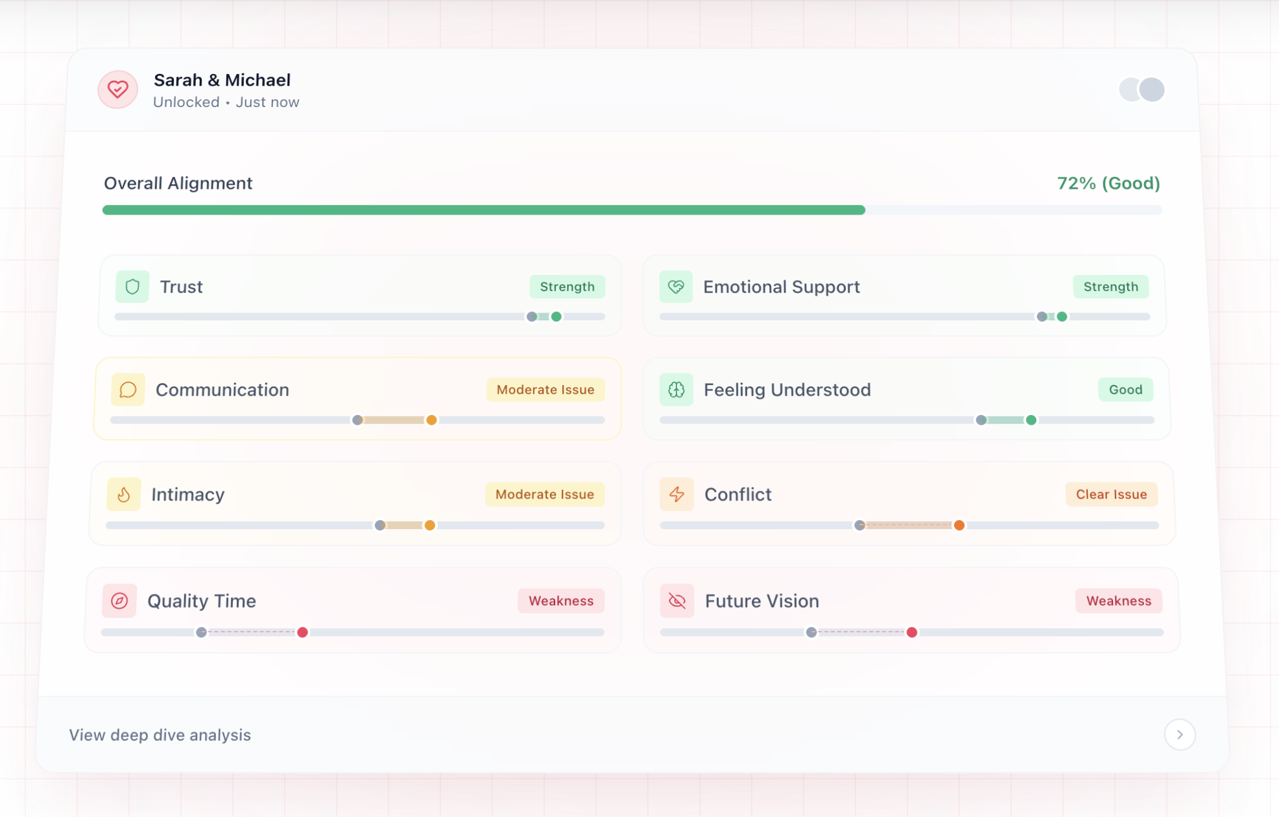This screenshot has width=1279, height=817.
Task: Click the Quality Time compass icon
Action: click(x=119, y=601)
